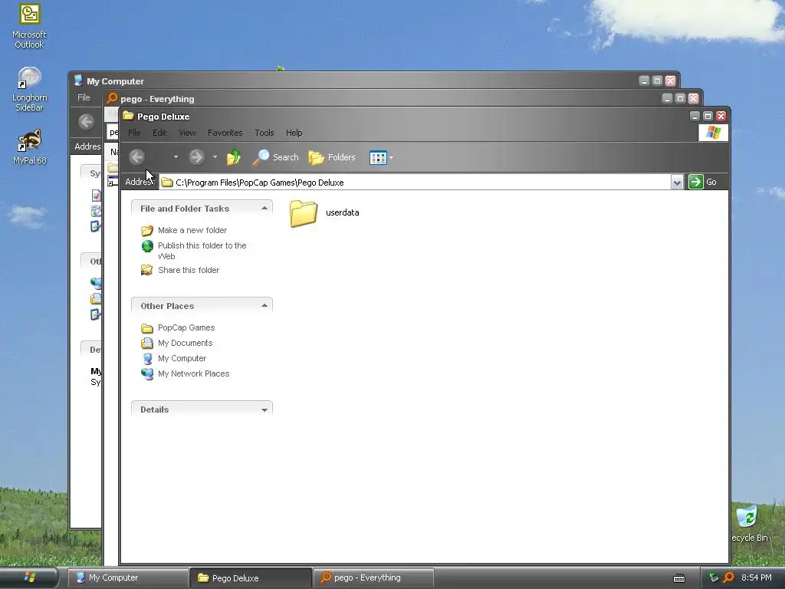Open the Tools menu
This screenshot has height=589, width=785.
264,133
